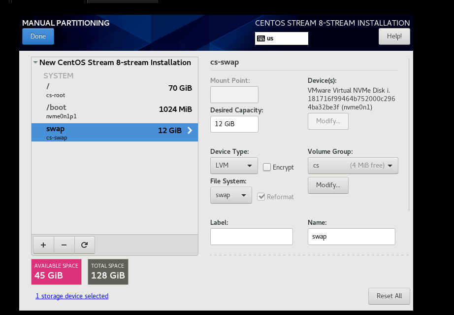Viewport: 454px width, 315px height.
Task: Click the MANUAL PARTITIONING title
Action: tap(65, 23)
